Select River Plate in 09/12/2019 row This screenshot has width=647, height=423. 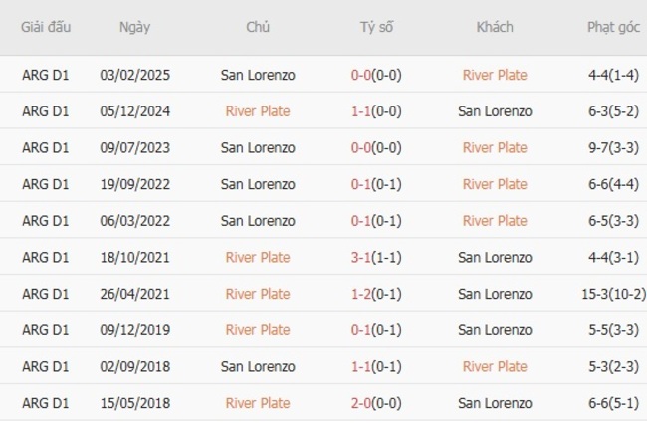pyautogui.click(x=258, y=329)
